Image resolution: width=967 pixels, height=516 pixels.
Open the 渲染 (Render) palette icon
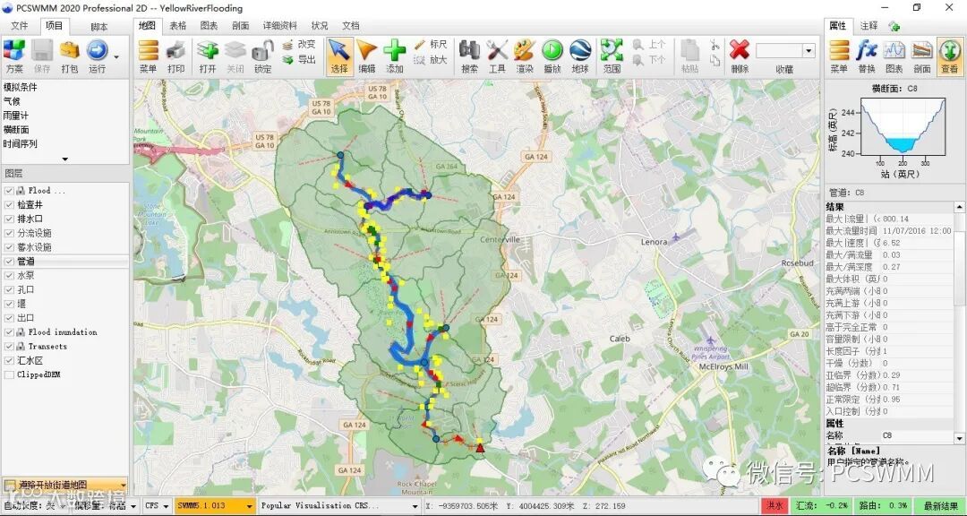click(525, 56)
